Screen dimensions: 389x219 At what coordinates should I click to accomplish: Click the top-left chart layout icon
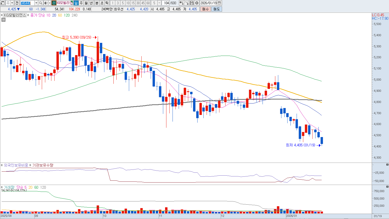(x=3, y=3)
